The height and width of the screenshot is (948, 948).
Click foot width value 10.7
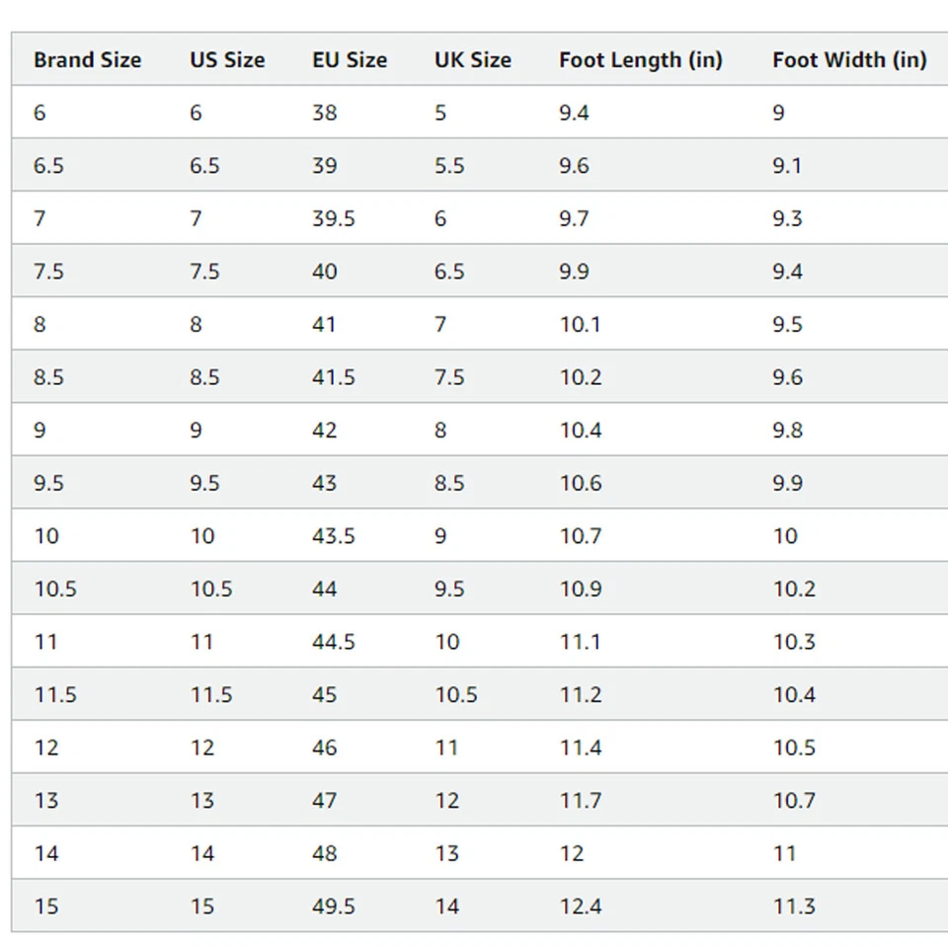(x=794, y=801)
